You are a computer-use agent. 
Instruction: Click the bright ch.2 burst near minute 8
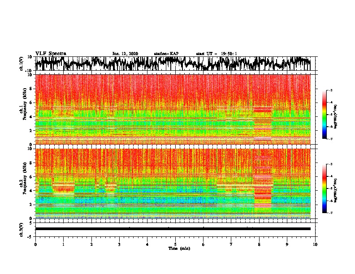point(263,181)
